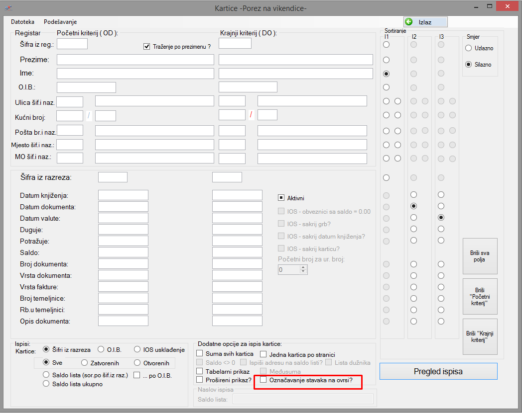This screenshot has height=413, width=522.
Task: Select Uzlazno sort direction
Action: click(468, 48)
